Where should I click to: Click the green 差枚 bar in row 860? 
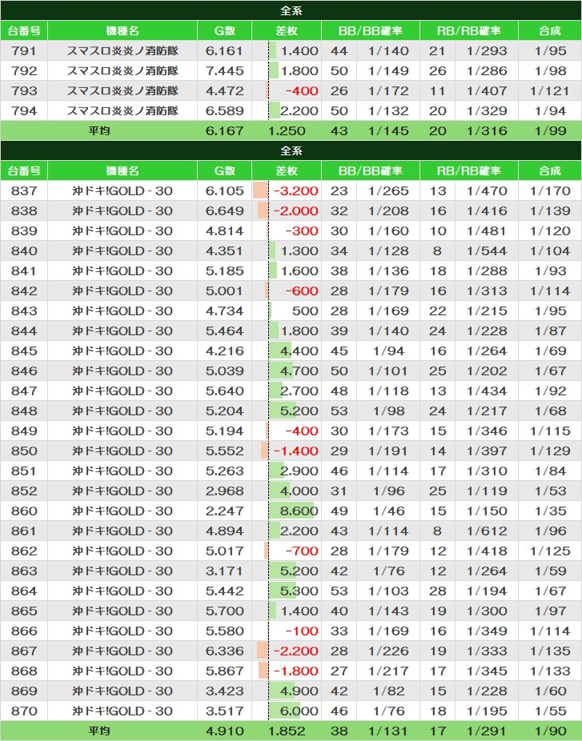tap(291, 511)
